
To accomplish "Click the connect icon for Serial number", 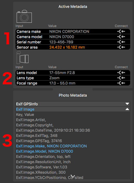I will (121, 42).
